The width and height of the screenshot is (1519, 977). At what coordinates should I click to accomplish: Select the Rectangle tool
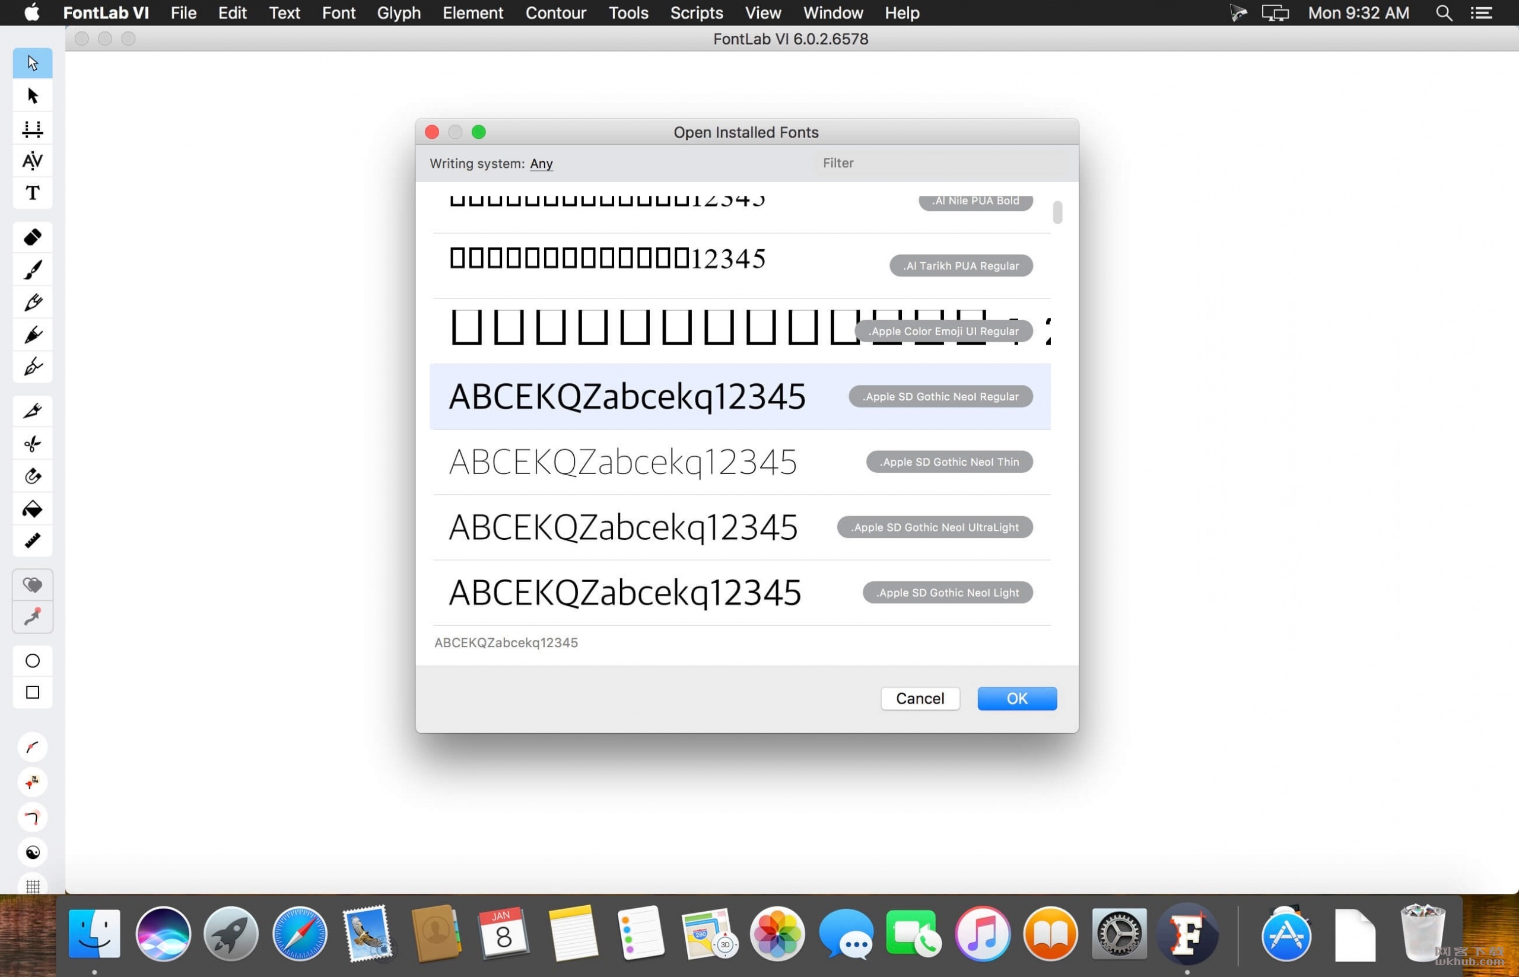click(33, 692)
